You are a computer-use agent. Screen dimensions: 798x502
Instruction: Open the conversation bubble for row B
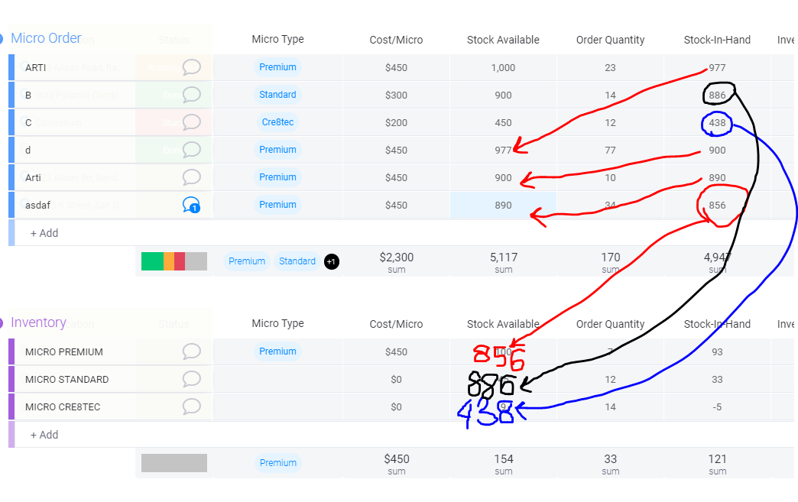191,95
